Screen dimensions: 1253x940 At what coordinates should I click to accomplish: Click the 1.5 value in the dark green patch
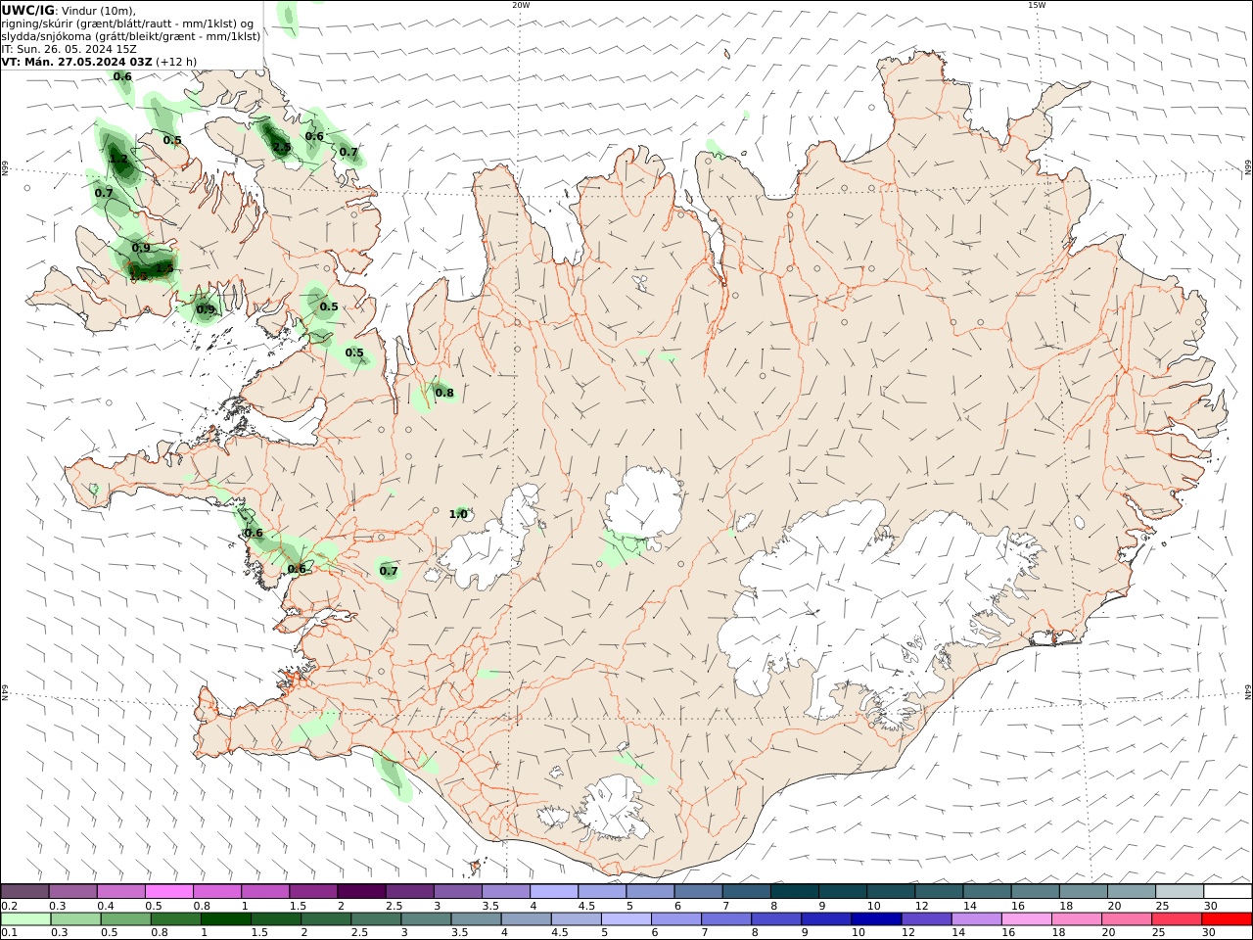163,267
